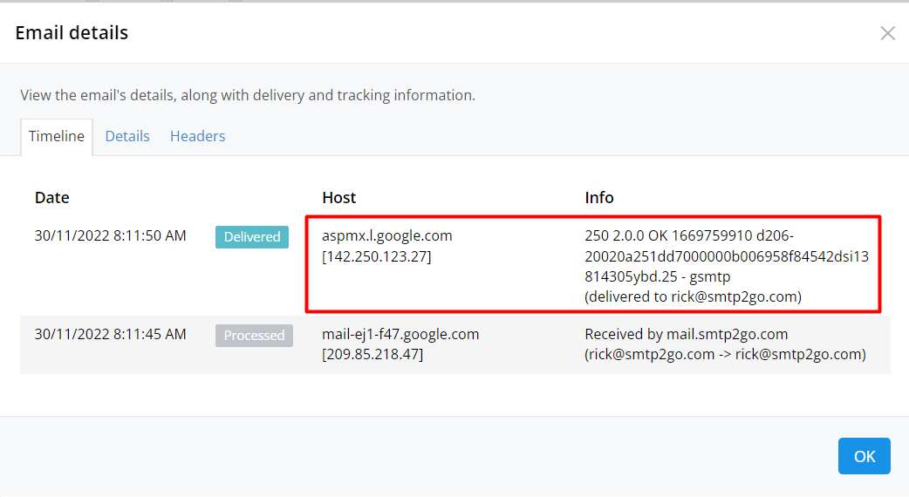Image resolution: width=909 pixels, height=497 pixels.
Task: Click the aspmx.l.google.com host name
Action: click(387, 236)
